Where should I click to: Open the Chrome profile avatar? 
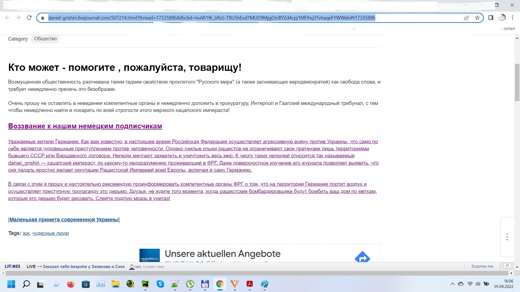[502, 18]
